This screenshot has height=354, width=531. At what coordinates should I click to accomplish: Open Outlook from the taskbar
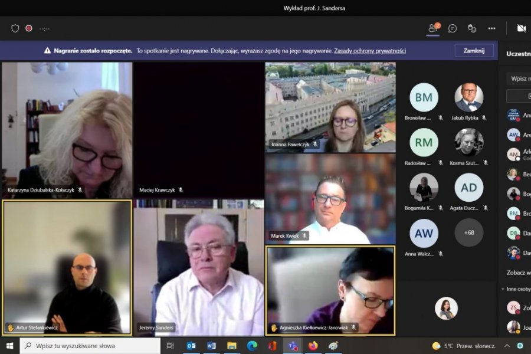[x=191, y=346]
